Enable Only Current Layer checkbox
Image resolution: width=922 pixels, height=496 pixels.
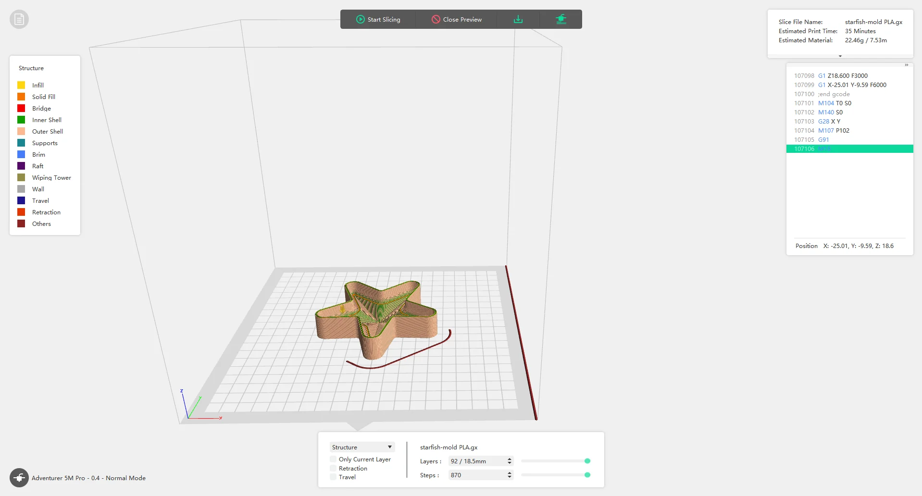[x=333, y=459]
